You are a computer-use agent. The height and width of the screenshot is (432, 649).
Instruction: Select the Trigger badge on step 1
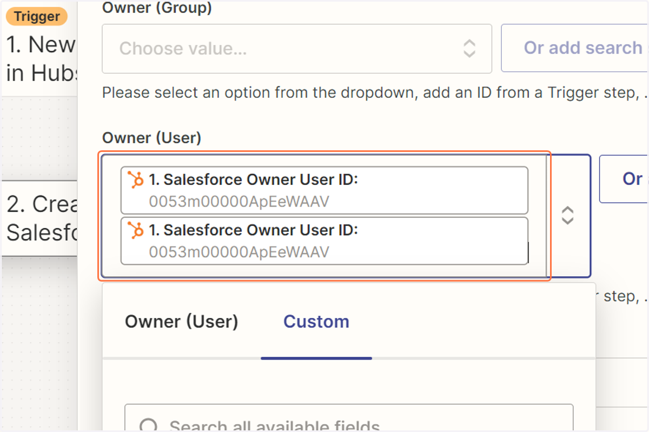click(37, 16)
